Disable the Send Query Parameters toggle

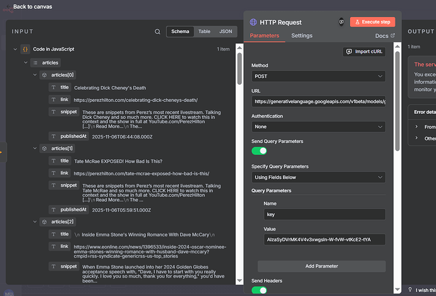pyautogui.click(x=259, y=151)
